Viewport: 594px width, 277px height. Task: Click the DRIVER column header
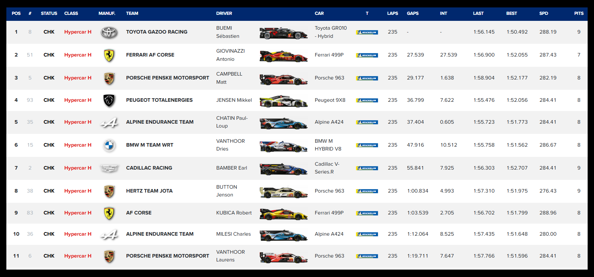[x=224, y=13]
